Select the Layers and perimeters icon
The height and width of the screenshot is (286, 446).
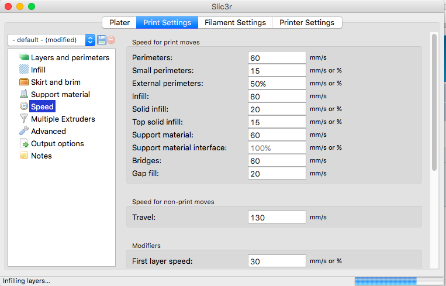coord(24,57)
